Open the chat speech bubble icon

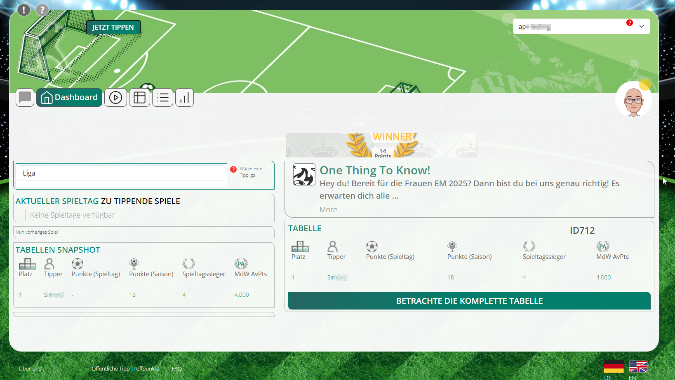pyautogui.click(x=25, y=98)
